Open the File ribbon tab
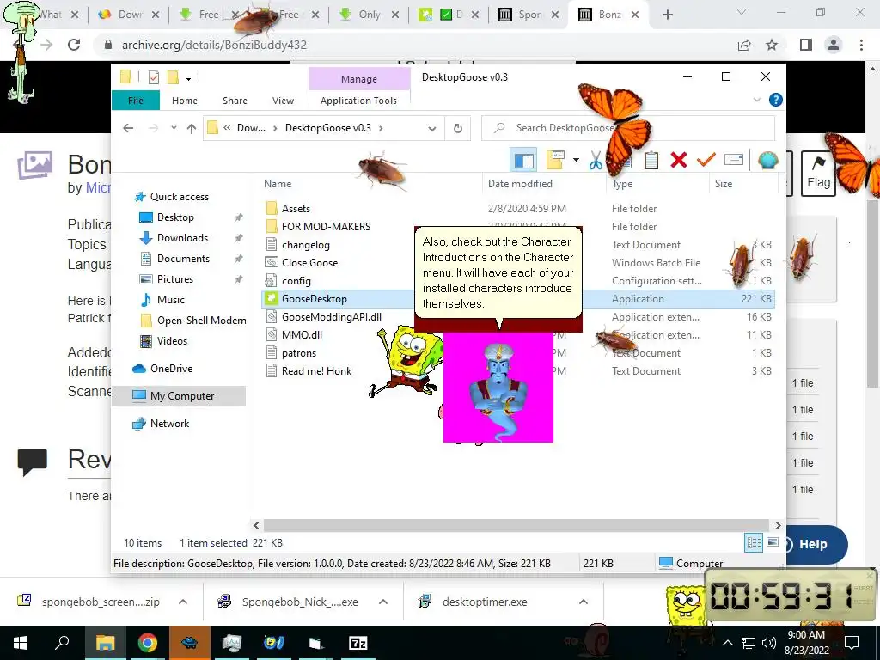Viewport: 880px width, 660px height. pos(136,101)
